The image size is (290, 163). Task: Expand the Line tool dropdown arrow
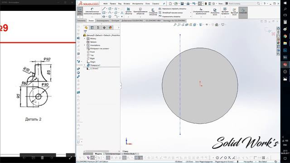107,9
